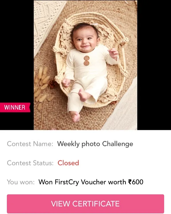The height and width of the screenshot is (214, 171).
Task: Tap the pink WINNER ribbon badge
Action: (15, 107)
